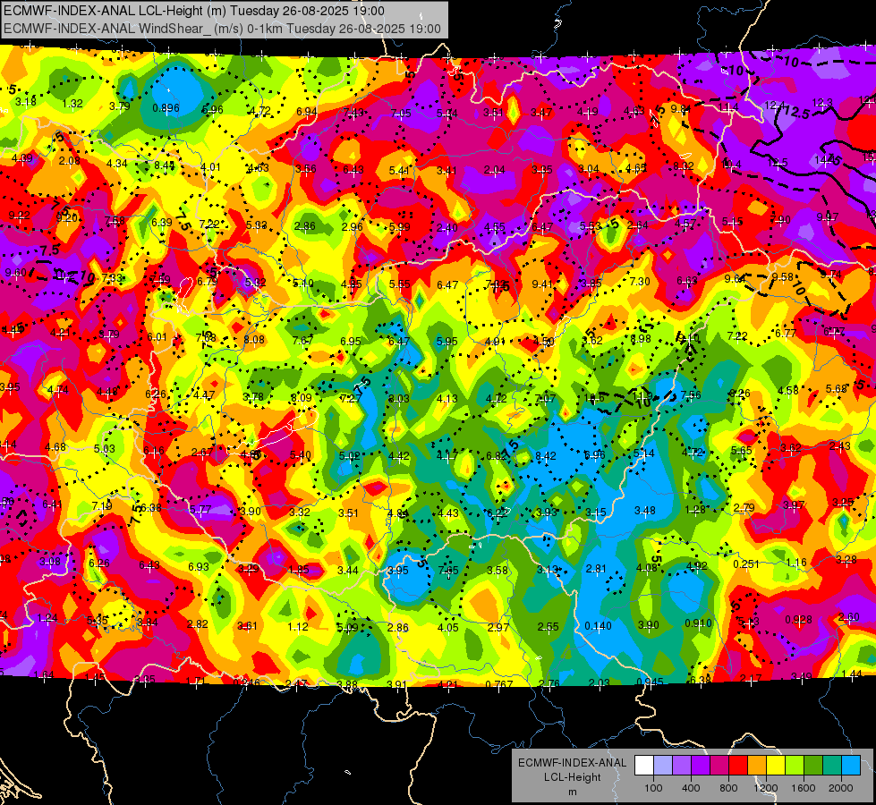This screenshot has height=805, width=876.
Task: Click the 9.22 wind shear value
Action: point(19,215)
